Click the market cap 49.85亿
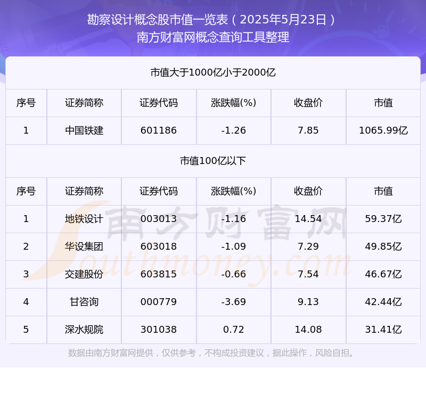 383,247
